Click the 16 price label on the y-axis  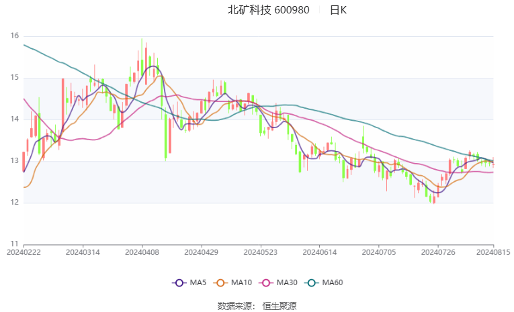coord(15,36)
